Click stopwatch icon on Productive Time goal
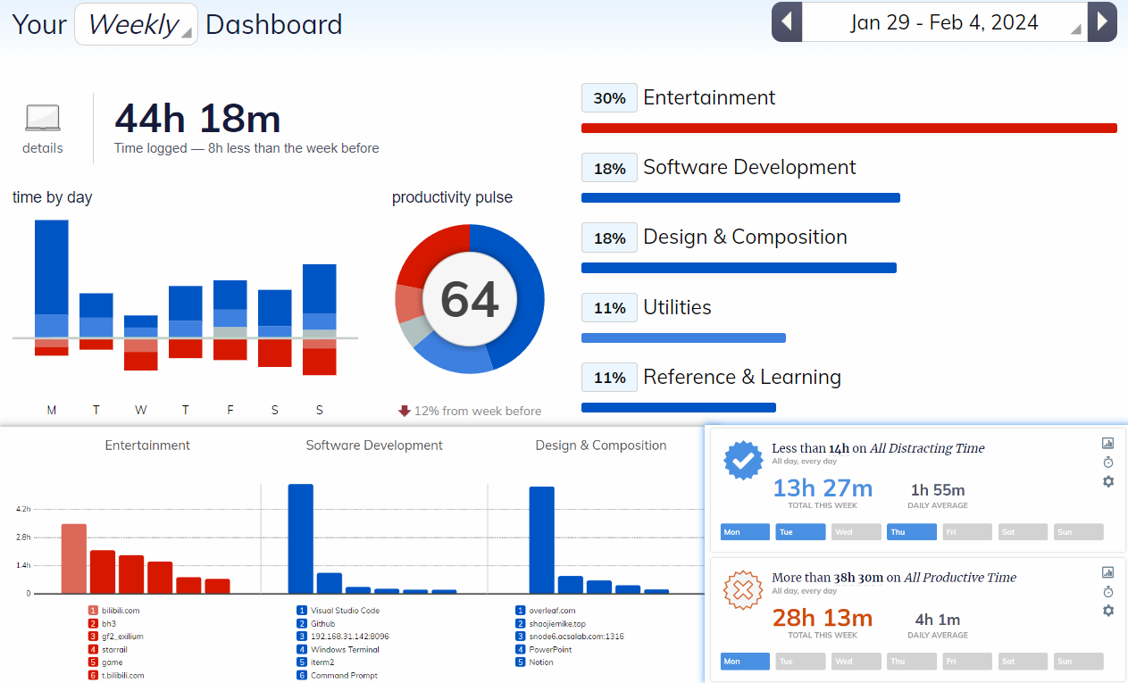The height and width of the screenshot is (683, 1128). click(1108, 591)
